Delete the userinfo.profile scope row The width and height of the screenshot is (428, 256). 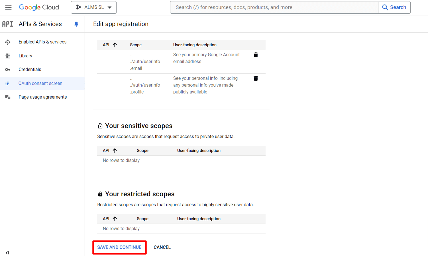tap(256, 78)
